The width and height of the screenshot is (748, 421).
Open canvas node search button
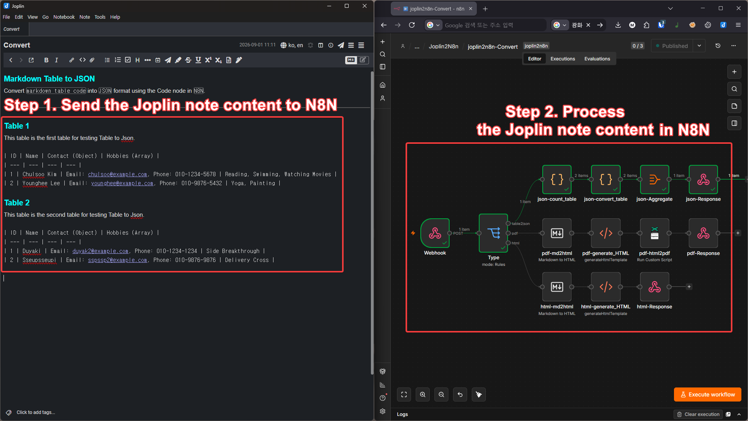pos(734,89)
